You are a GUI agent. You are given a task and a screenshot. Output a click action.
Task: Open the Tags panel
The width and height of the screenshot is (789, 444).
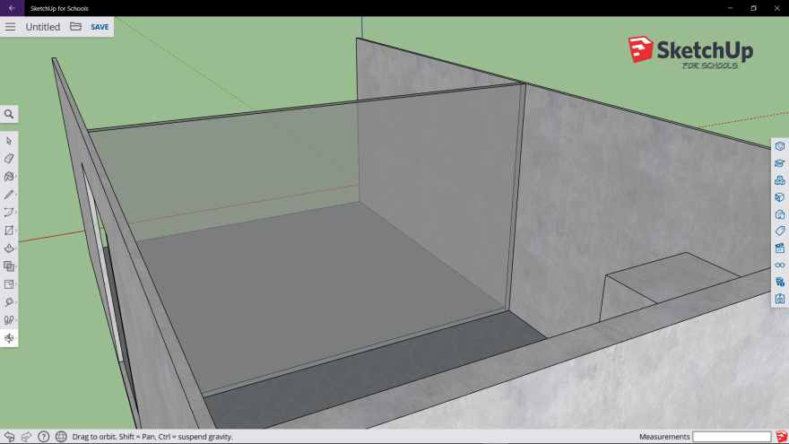(x=780, y=231)
